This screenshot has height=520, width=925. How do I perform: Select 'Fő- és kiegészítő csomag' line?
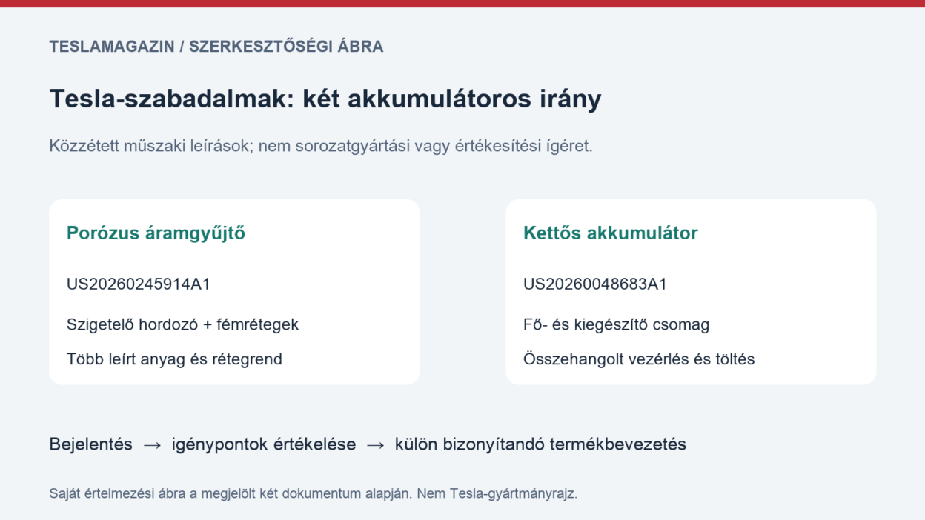point(617,324)
